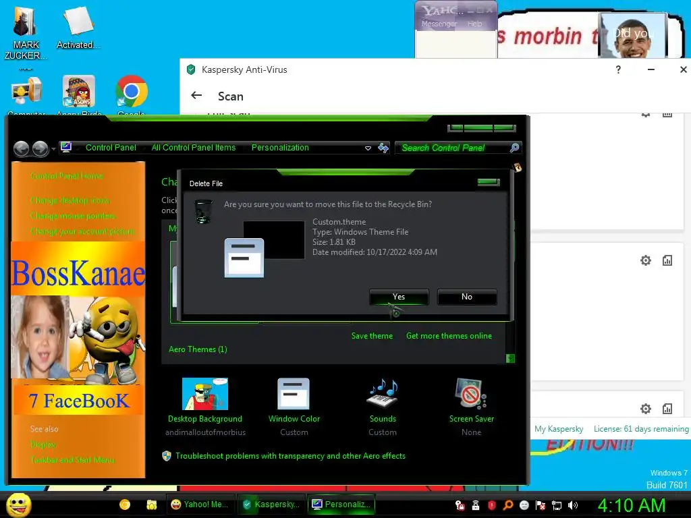
Task: Open Control Panel Home link
Action: pos(67,176)
